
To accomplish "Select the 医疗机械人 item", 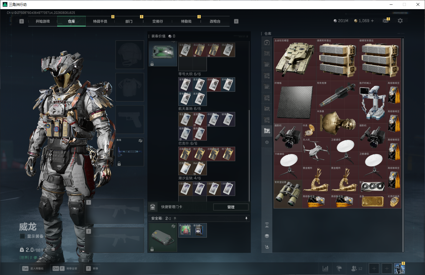I will [373, 102].
